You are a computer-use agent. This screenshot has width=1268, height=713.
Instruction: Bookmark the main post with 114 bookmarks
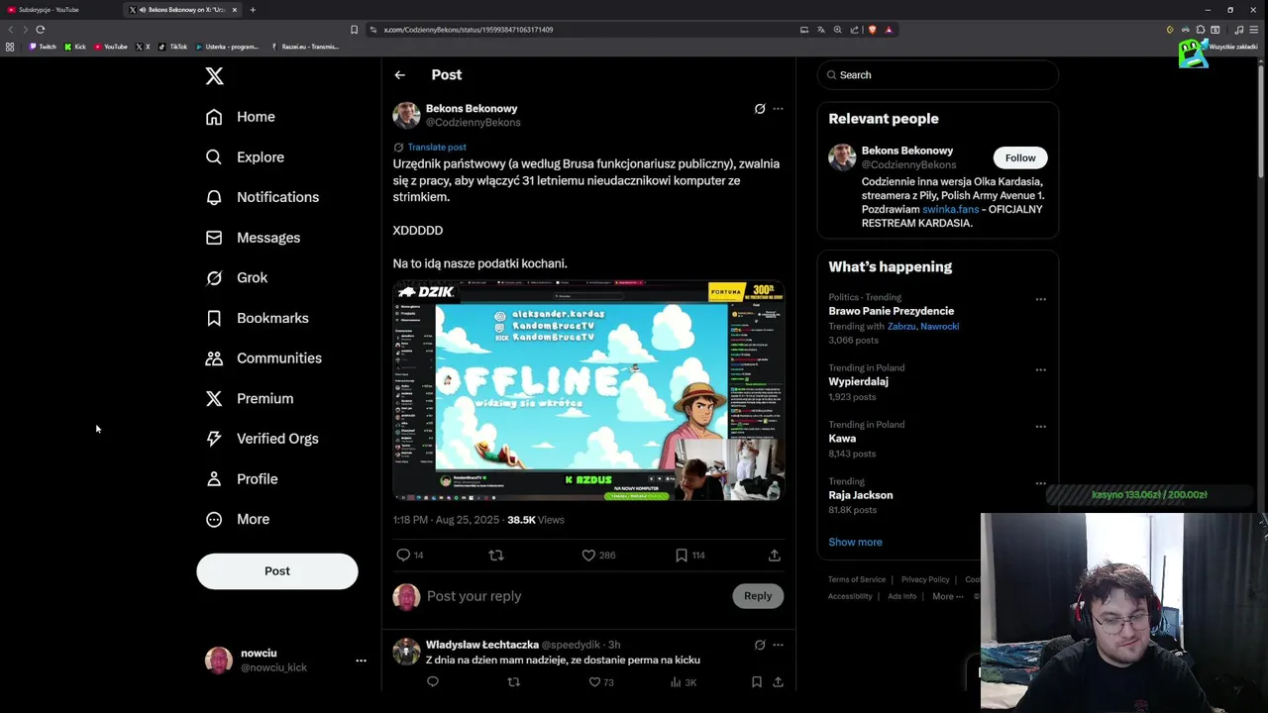point(682,556)
